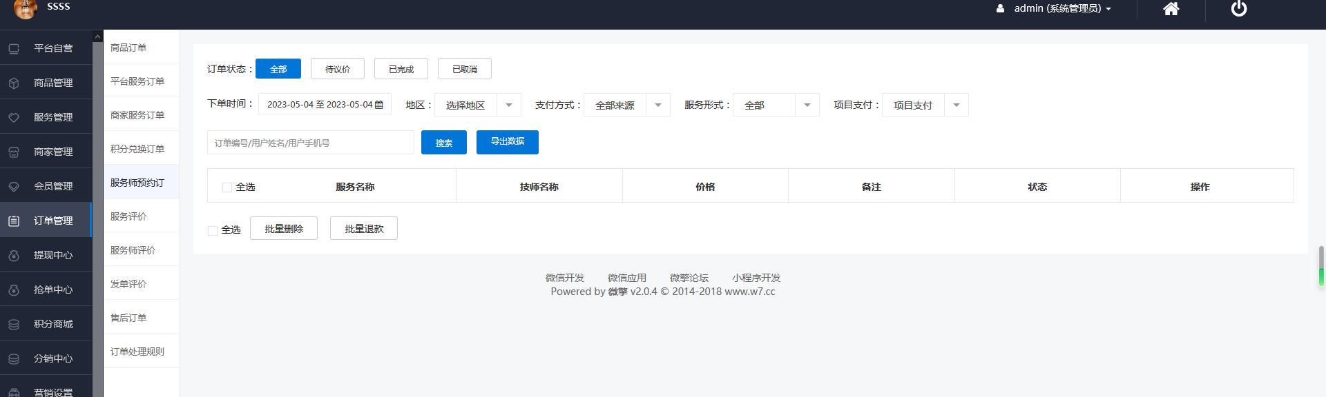The width and height of the screenshot is (1326, 397).
Task: Click the 批量删除 button
Action: point(284,228)
